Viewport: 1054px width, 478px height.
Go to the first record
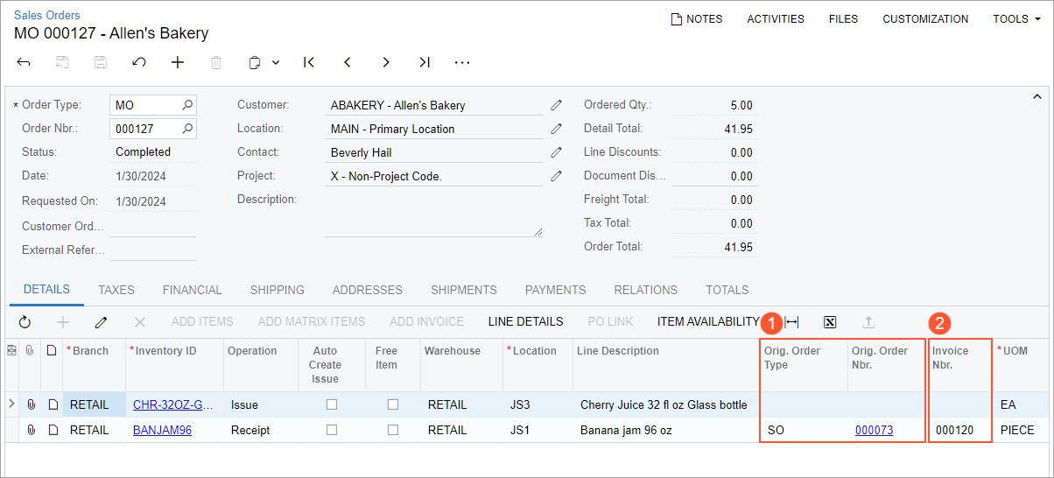pyautogui.click(x=309, y=62)
